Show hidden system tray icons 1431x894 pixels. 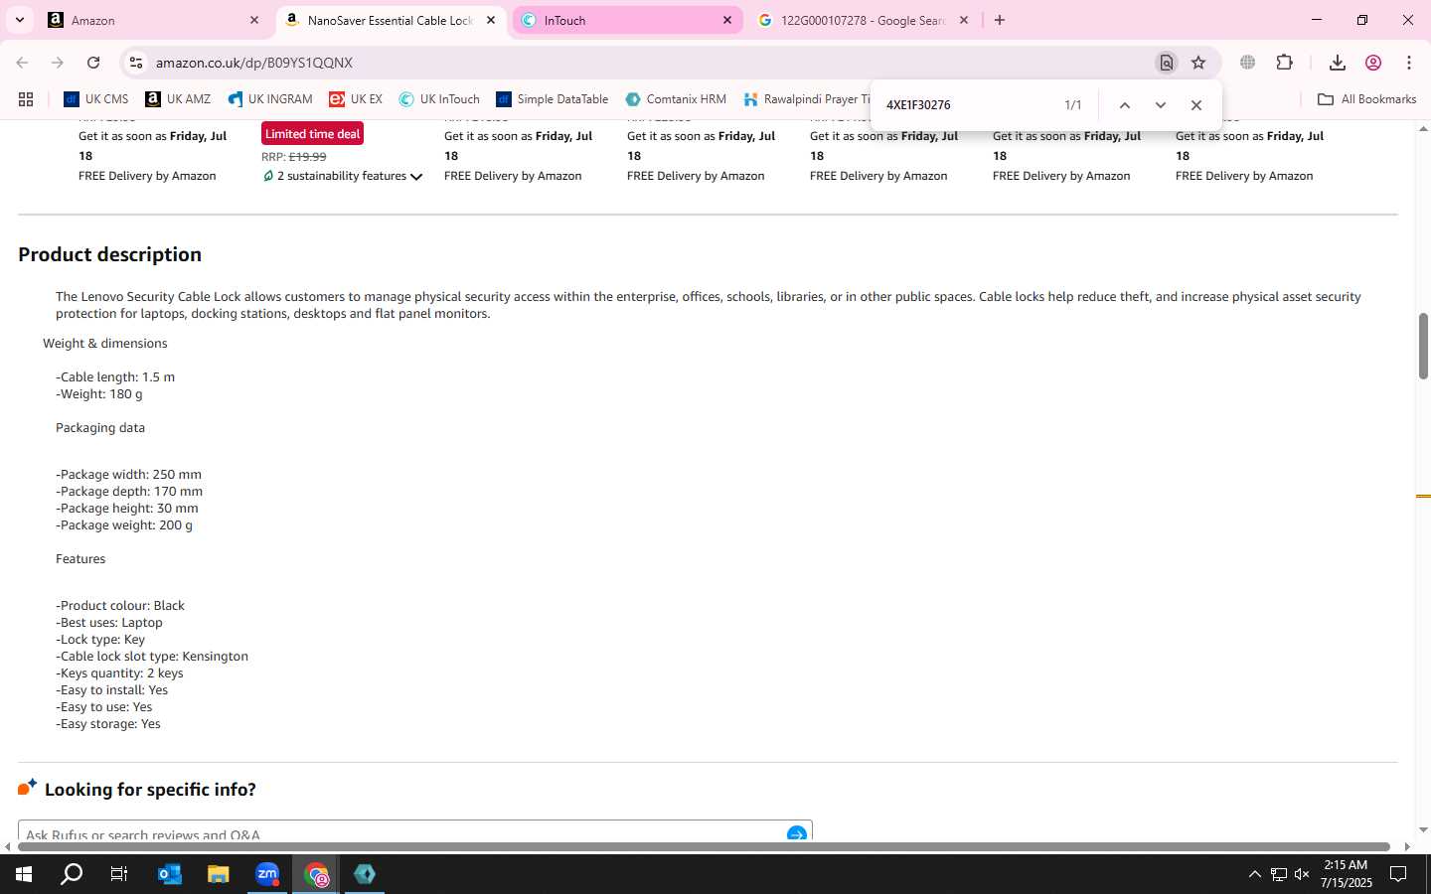click(x=1254, y=874)
